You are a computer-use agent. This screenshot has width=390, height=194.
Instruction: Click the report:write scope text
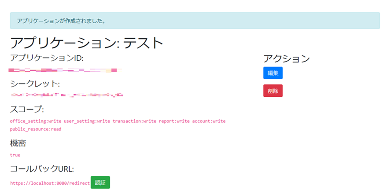tap(176, 121)
